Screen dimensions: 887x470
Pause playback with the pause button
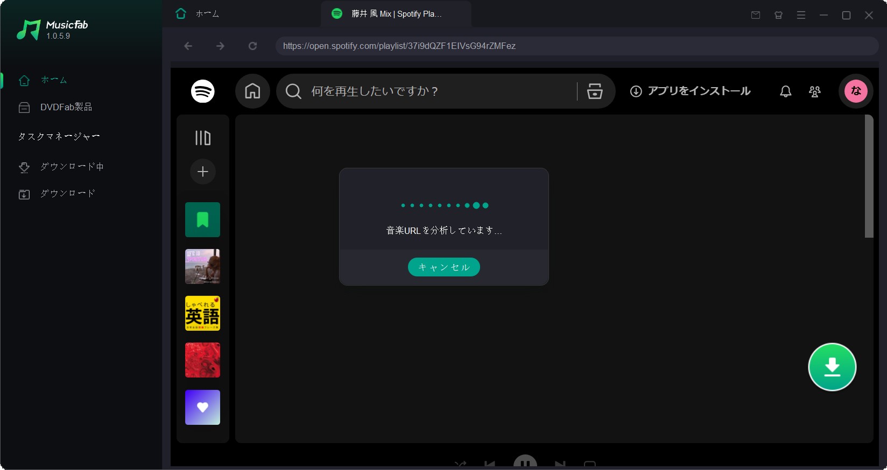(x=525, y=462)
